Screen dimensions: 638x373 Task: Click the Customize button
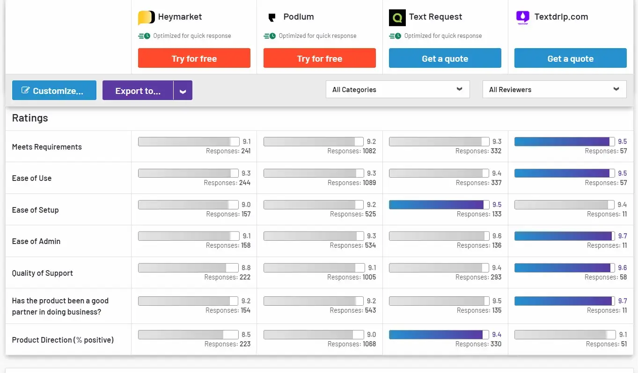click(54, 90)
